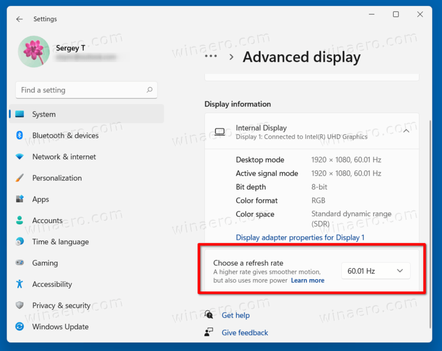Viewport: 442px width, 351px height.
Task: Click the Give feedback link
Action: [x=245, y=333]
